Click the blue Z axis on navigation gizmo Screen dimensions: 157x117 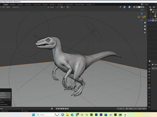(x=142, y=13)
